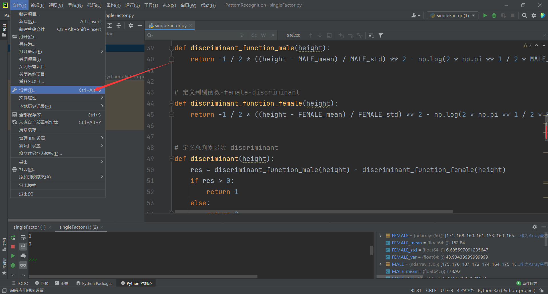Screen dimensions: 548x294
Task: Open search everywhere magnifier
Action: (524, 15)
